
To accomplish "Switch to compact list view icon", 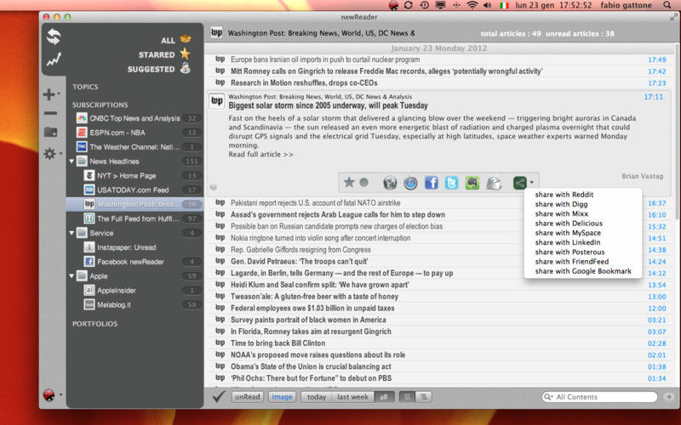I will (x=407, y=397).
